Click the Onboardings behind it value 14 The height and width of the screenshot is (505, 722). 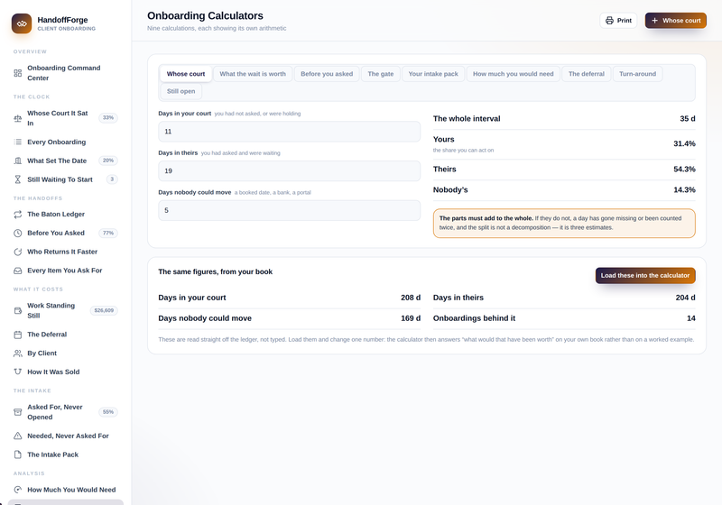[690, 318]
